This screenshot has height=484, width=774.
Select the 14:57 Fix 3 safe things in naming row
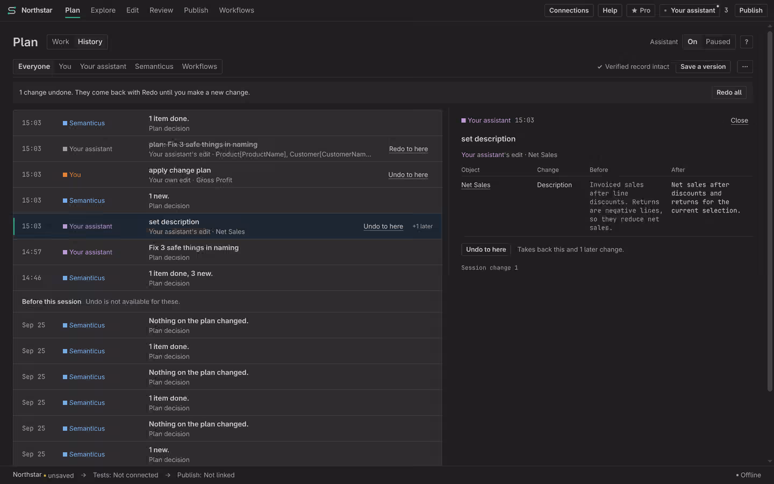pyautogui.click(x=227, y=252)
